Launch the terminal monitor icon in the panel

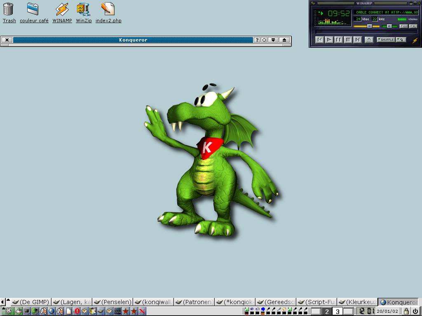(x=27, y=311)
